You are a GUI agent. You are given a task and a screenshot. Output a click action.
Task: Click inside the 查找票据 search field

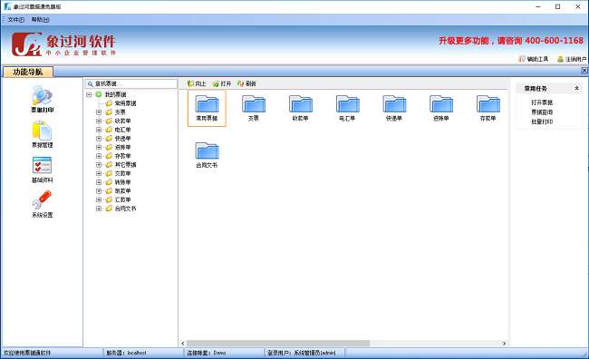(131, 83)
